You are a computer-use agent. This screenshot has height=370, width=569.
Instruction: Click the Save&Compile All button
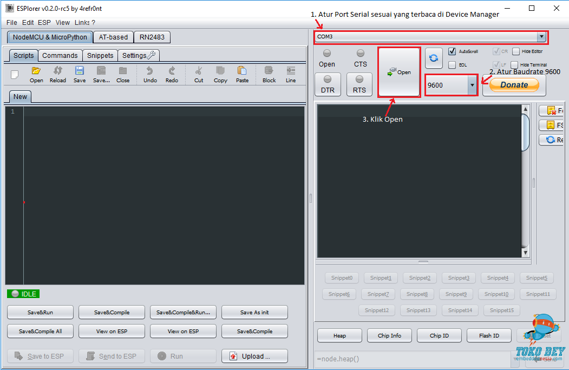40,331
